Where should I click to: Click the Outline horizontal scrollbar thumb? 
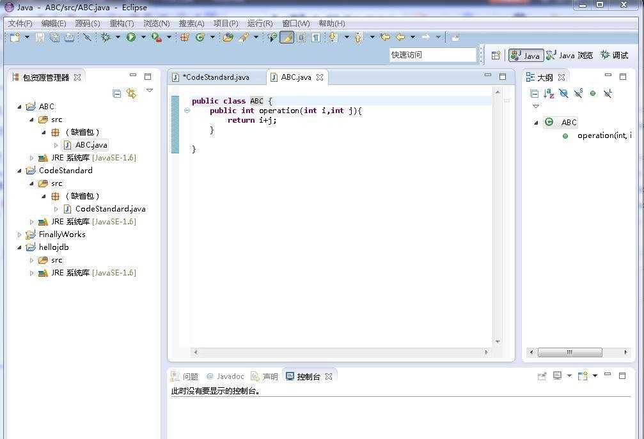click(570, 352)
